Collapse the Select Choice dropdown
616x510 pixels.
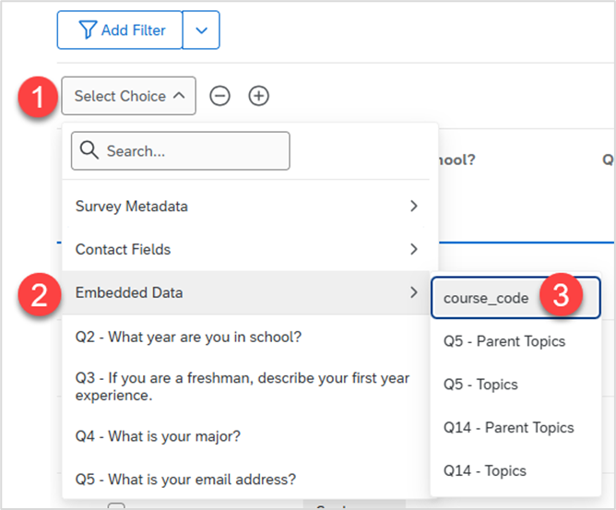click(128, 96)
